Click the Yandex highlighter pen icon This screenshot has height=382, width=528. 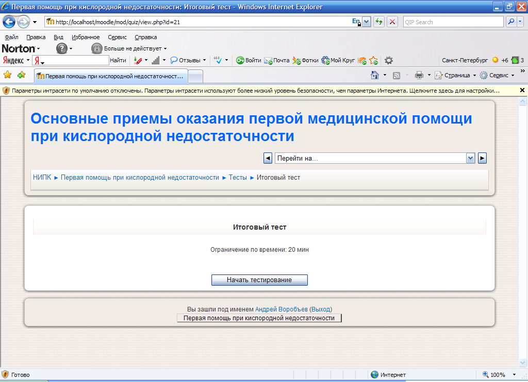pos(138,60)
